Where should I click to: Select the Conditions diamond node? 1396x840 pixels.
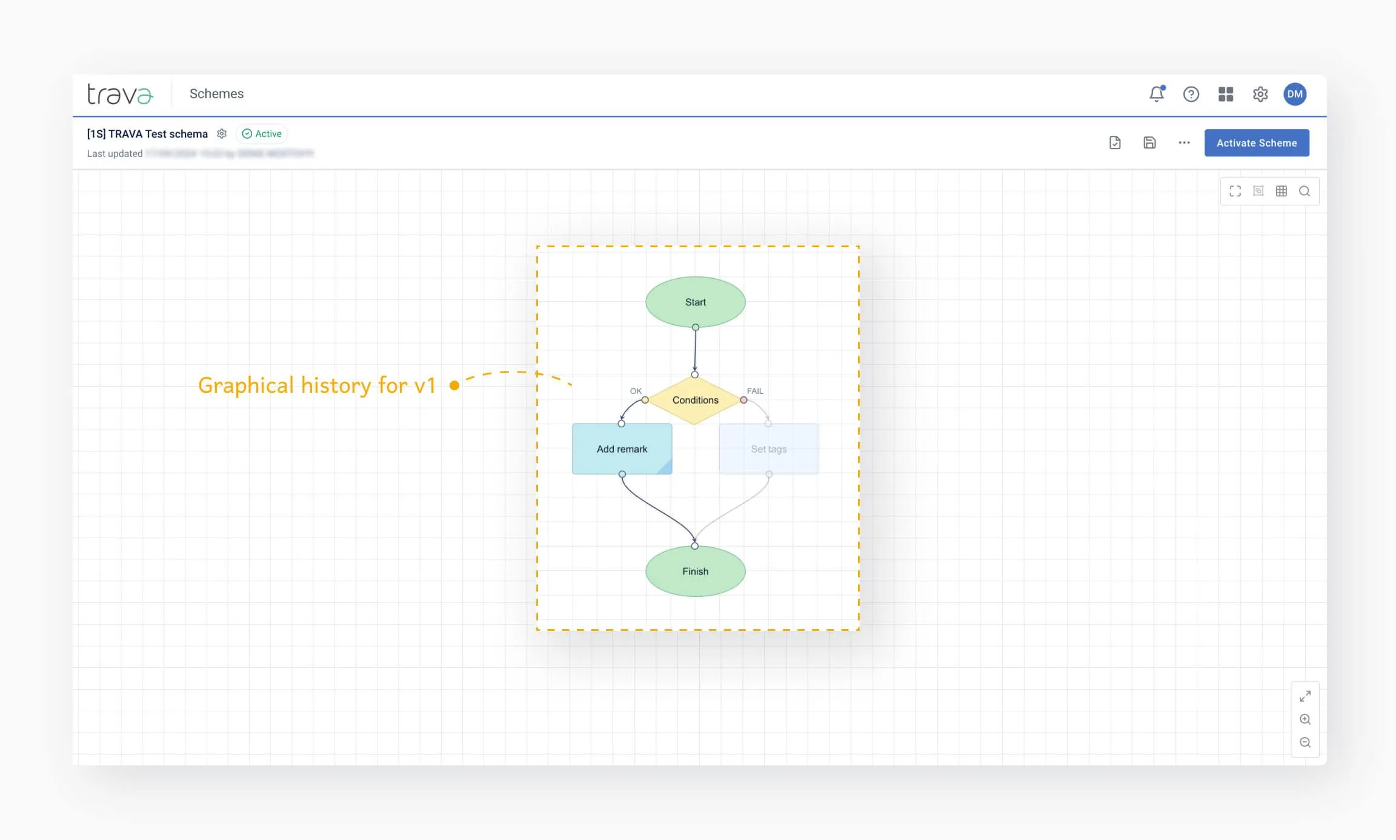[695, 400]
